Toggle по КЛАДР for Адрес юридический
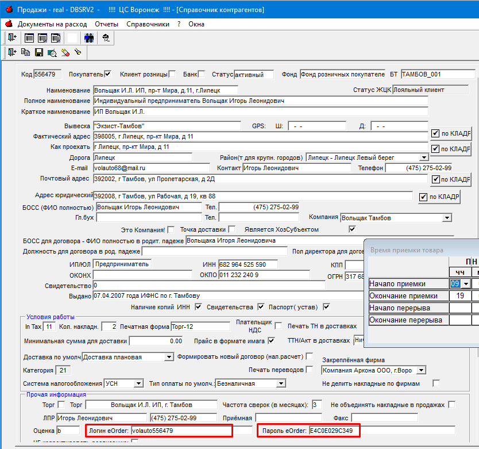 423,197
